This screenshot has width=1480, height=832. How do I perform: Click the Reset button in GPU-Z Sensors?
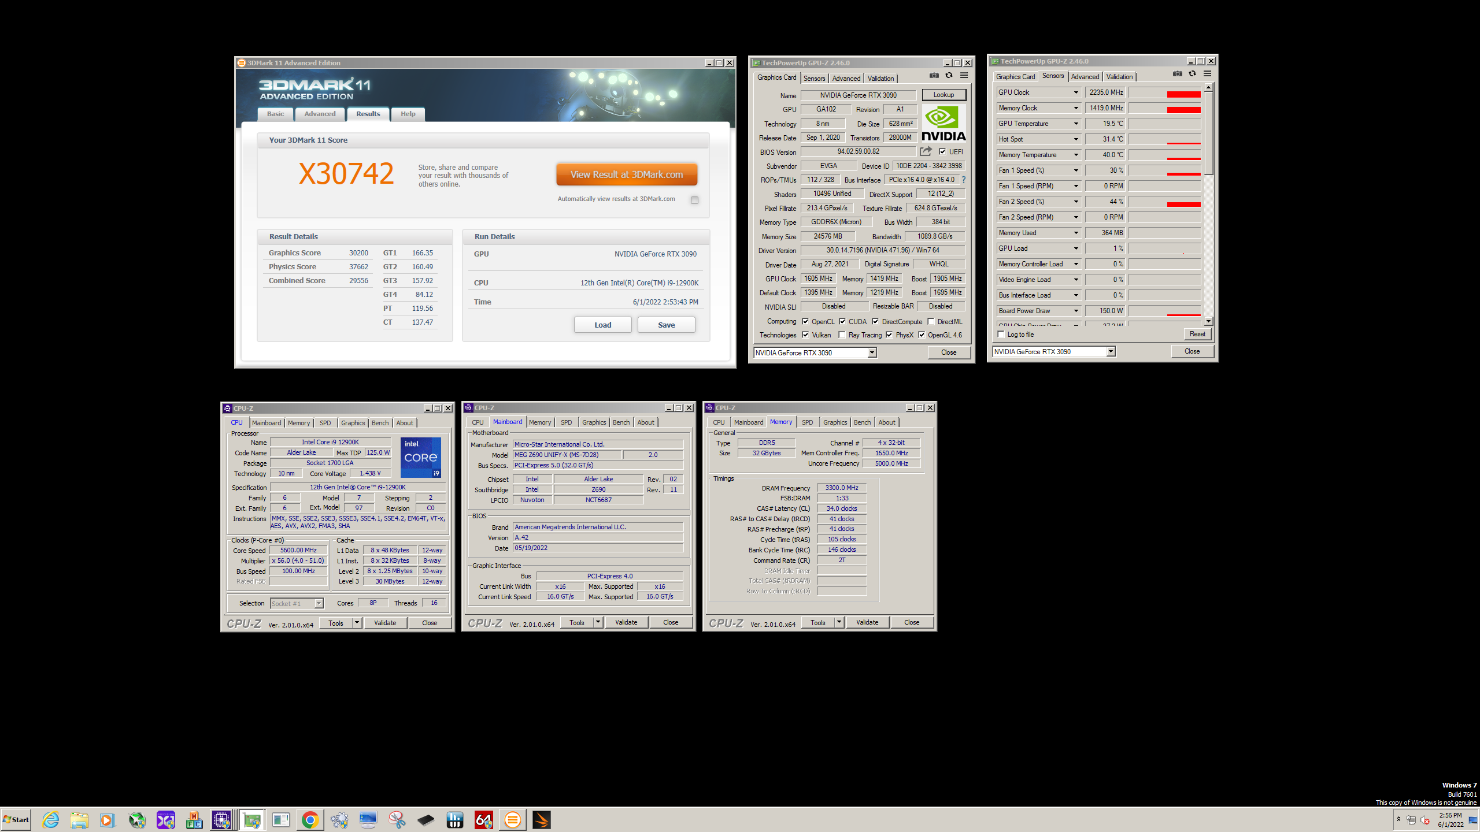(x=1197, y=334)
